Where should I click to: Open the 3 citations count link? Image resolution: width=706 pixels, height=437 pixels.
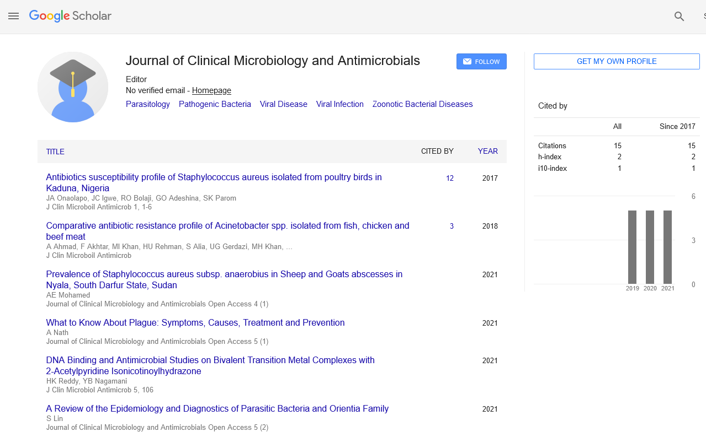click(x=452, y=226)
